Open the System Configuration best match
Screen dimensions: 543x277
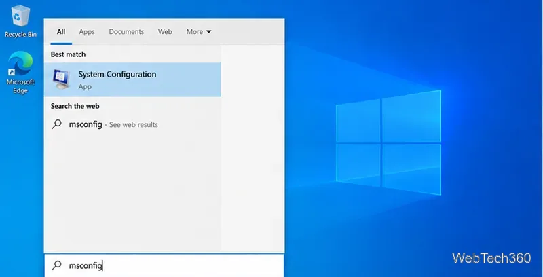pos(132,79)
